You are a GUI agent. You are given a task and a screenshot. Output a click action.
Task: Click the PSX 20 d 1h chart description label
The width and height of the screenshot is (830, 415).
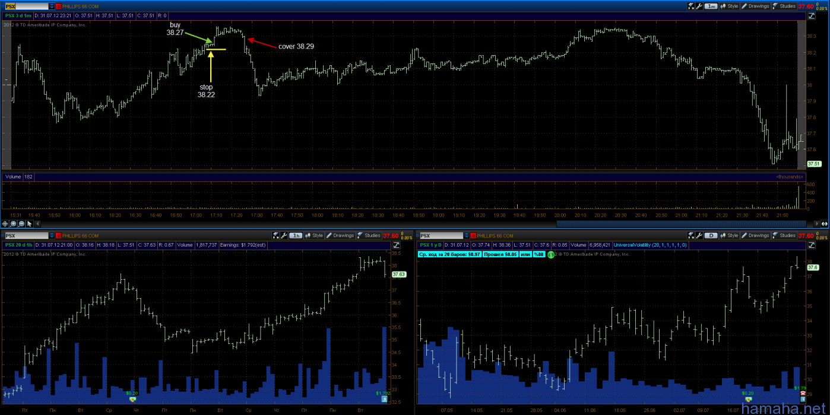click(x=18, y=245)
